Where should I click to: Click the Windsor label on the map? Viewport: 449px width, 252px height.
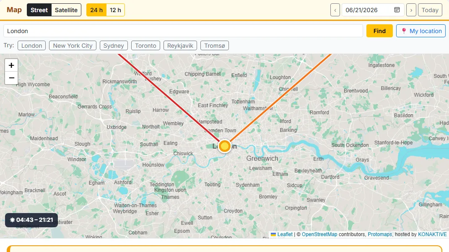tap(77, 159)
